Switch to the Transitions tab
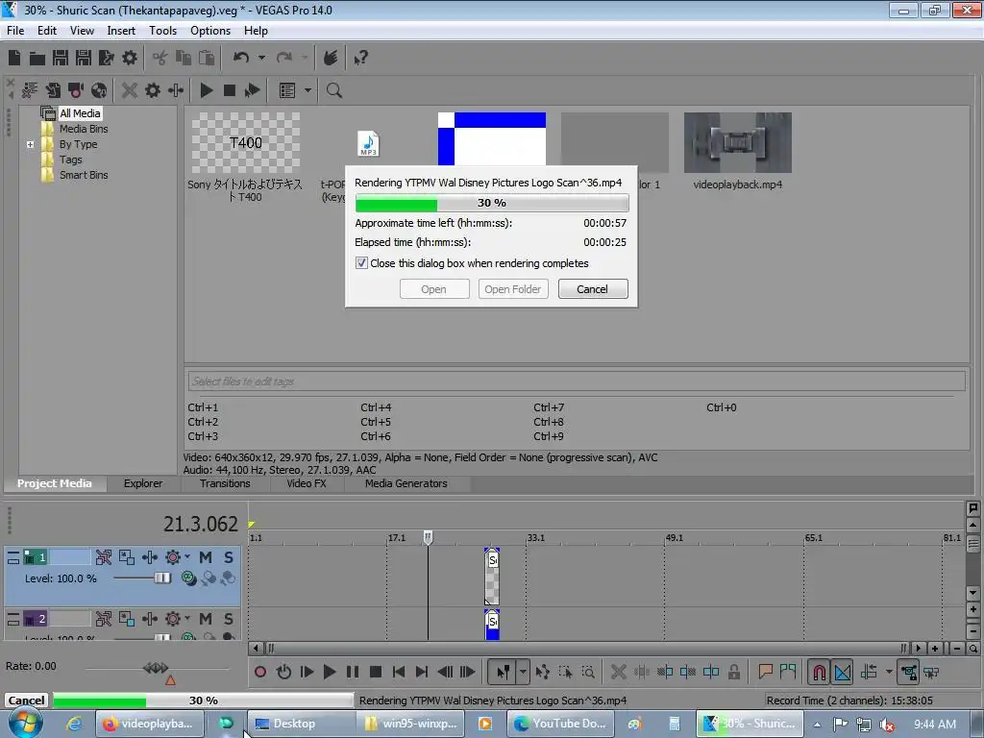Screen dimensions: 984x738 point(225,484)
